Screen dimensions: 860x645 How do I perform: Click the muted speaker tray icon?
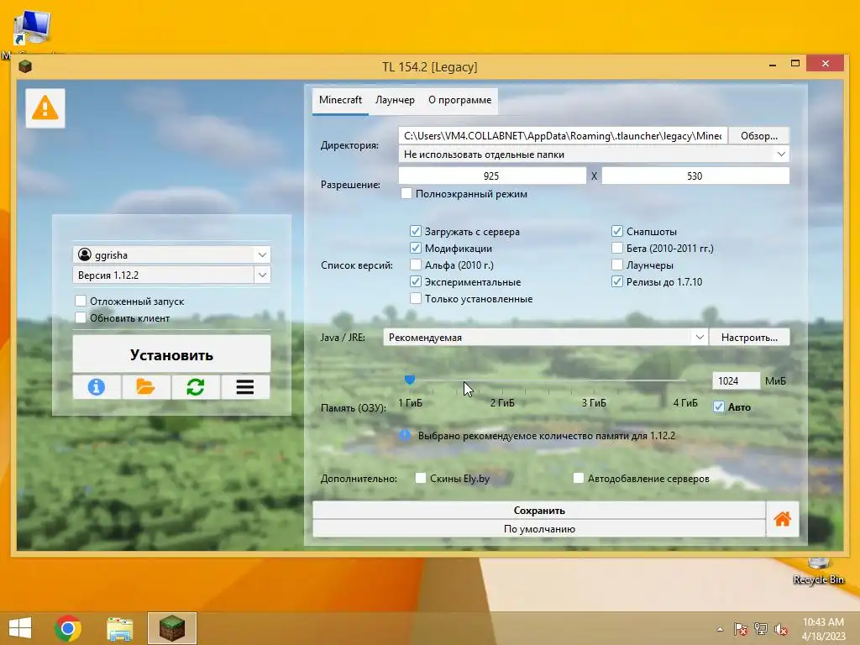tap(781, 629)
